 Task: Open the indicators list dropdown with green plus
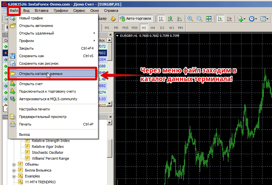[241, 19]
